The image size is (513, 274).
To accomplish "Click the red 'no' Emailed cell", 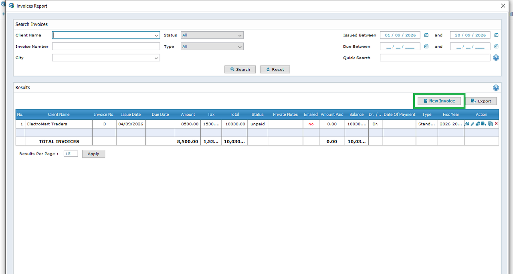I will point(311,124).
